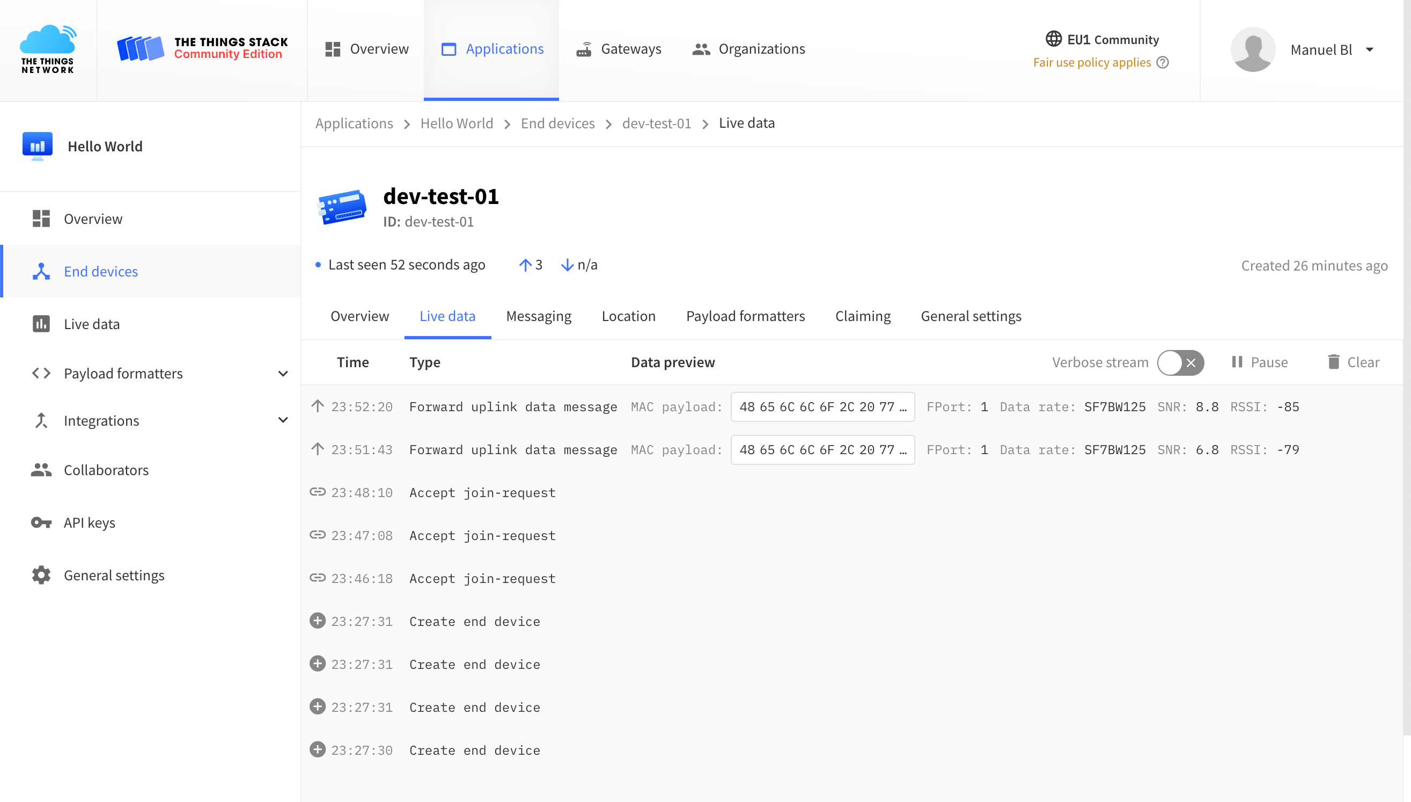Open the Fair use policy applies link
Screen dimensions: 1411x802
(1092, 62)
